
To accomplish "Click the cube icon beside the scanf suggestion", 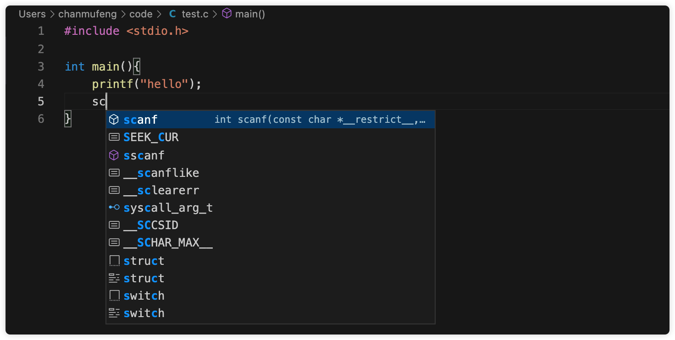I will tap(114, 120).
